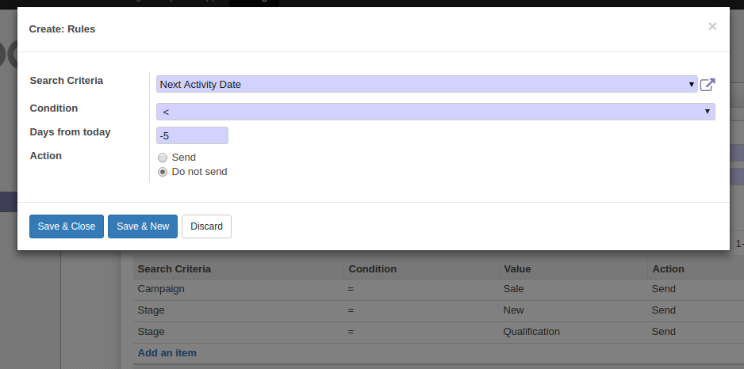Screen dimensions: 744x369
Task: Discard the new rule
Action: (206, 226)
